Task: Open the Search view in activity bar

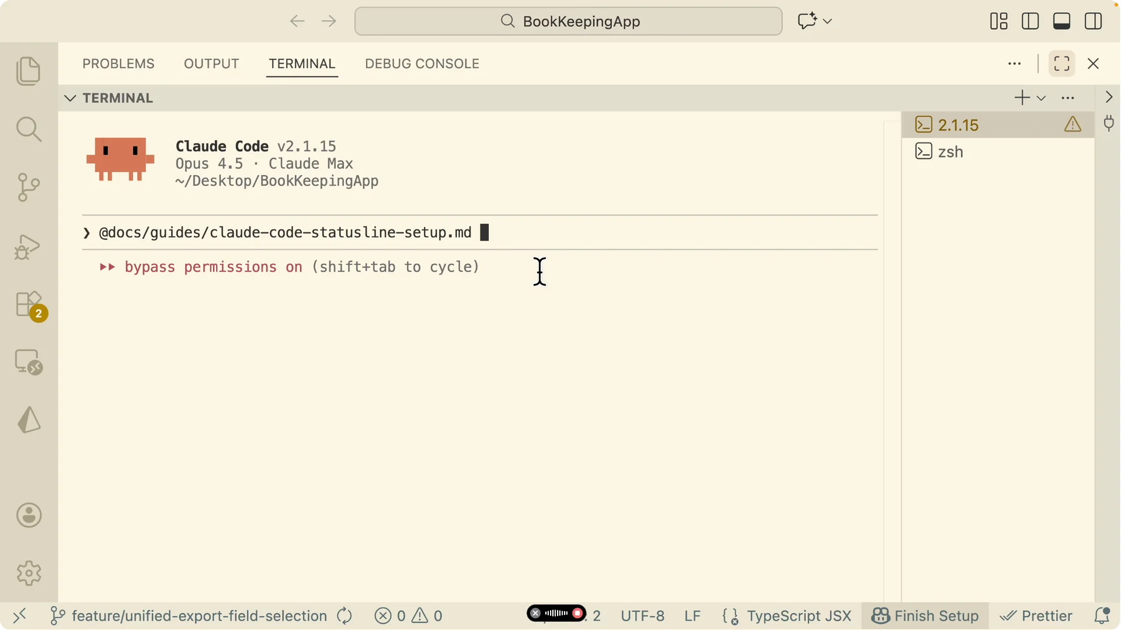Action: (29, 129)
